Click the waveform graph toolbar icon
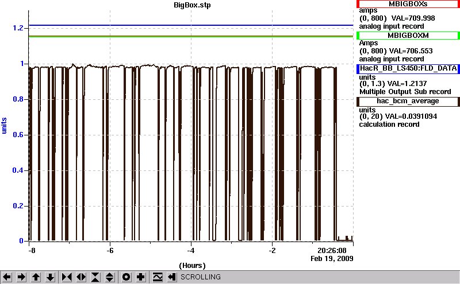The image size is (460, 284). point(158,277)
